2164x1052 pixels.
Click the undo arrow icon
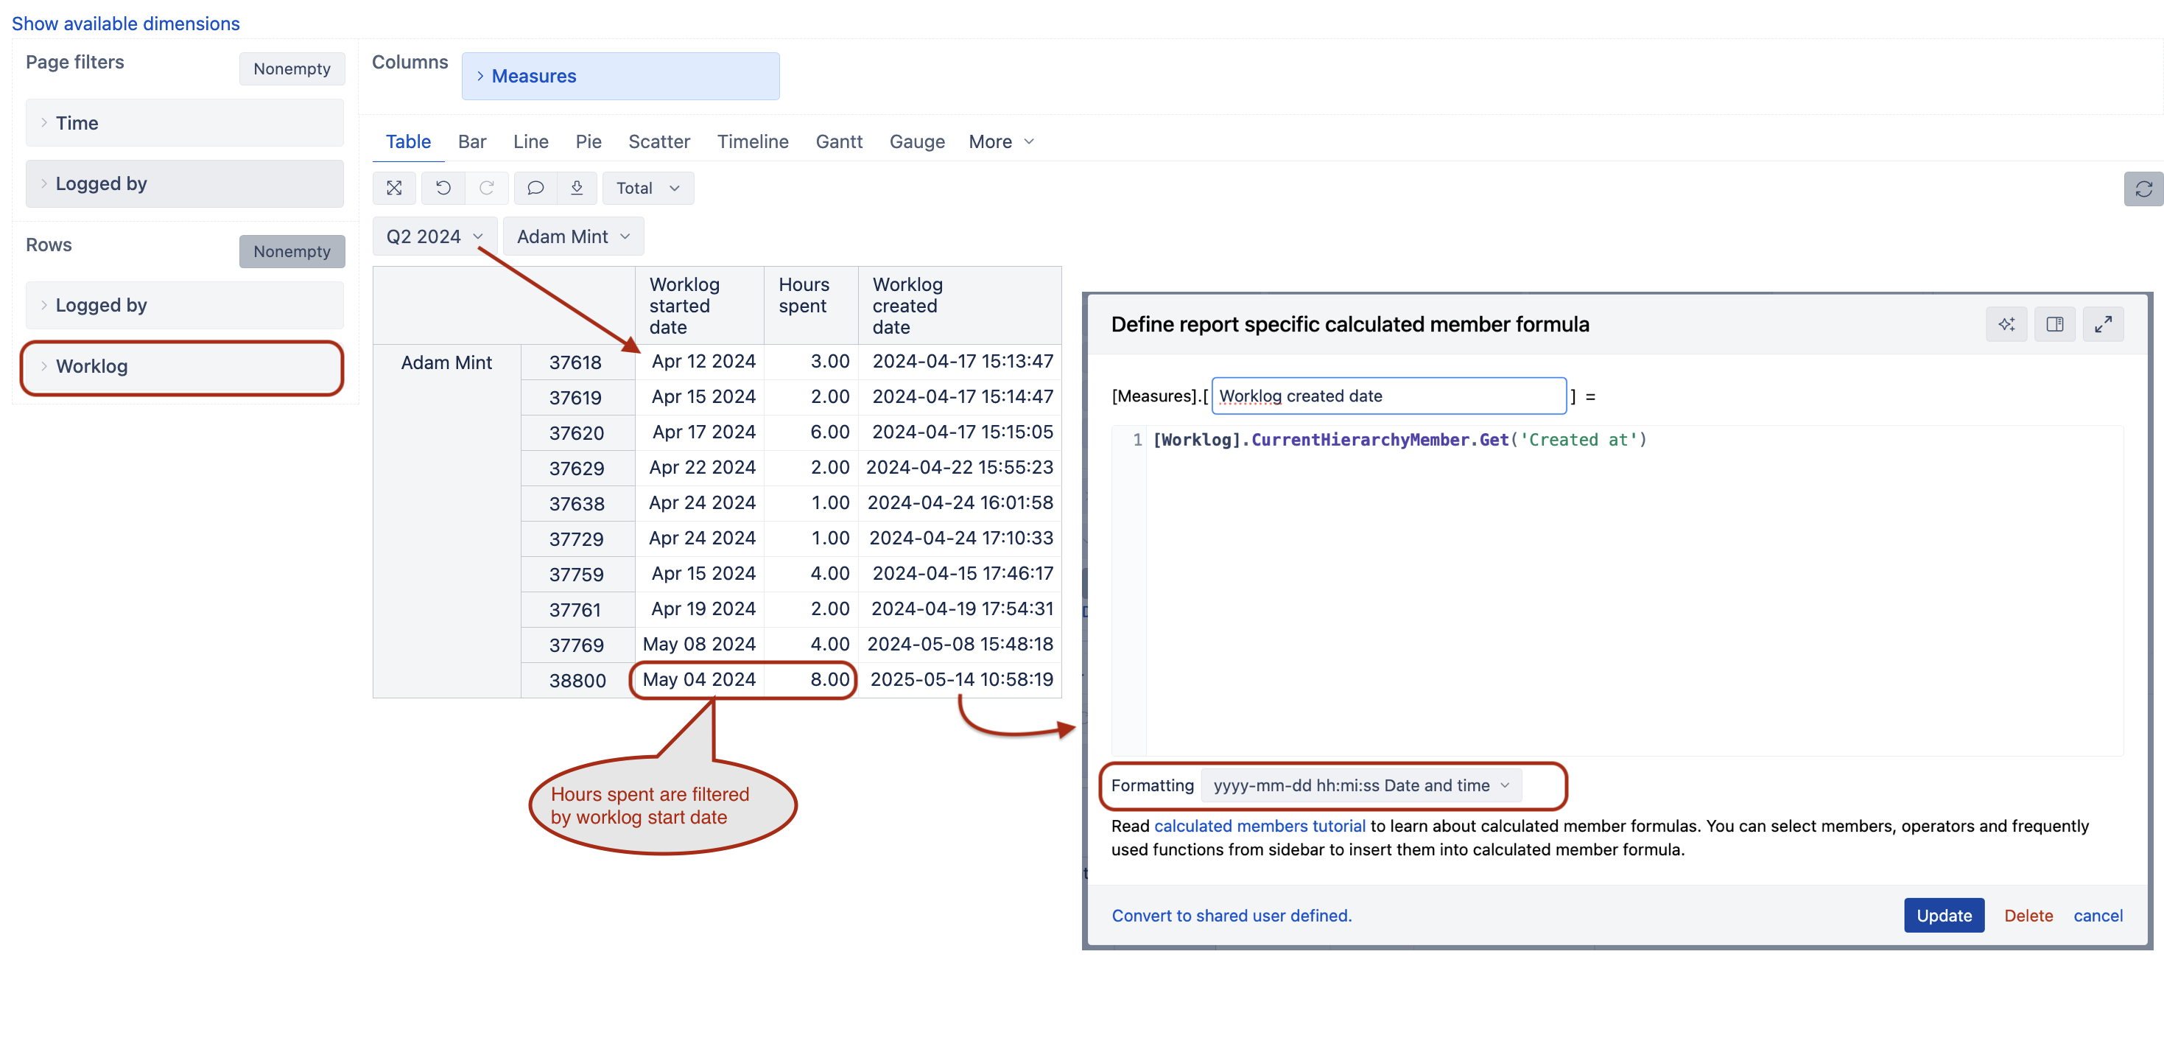tap(443, 188)
